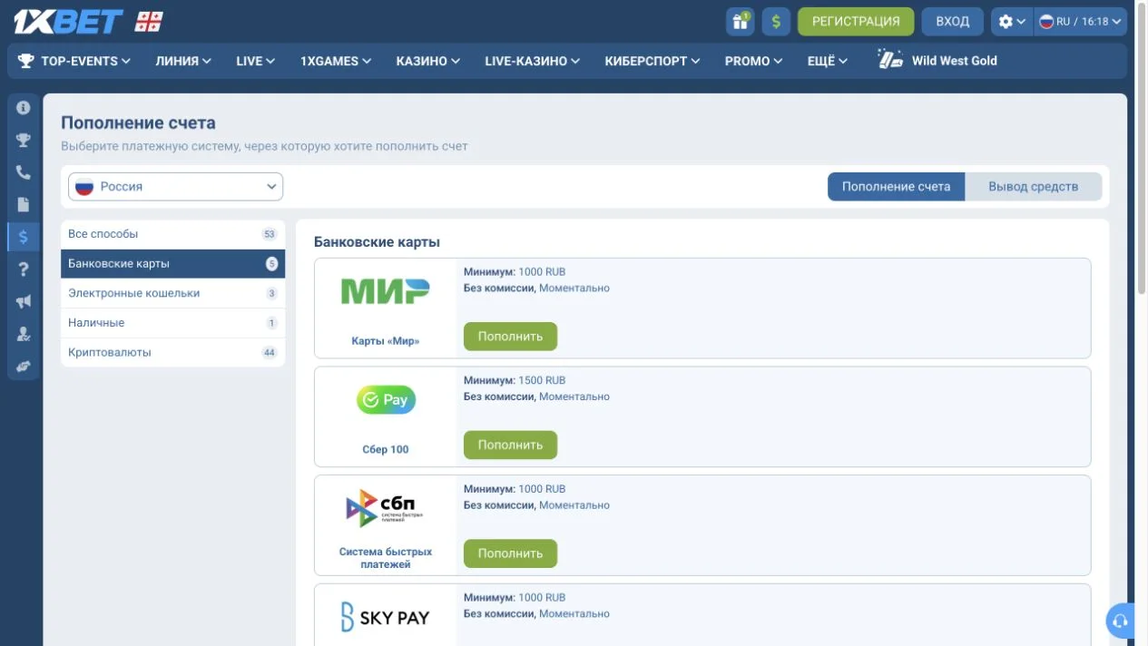Click the 53 count badge
Screen dimensions: 1148x646
pyautogui.click(x=269, y=234)
